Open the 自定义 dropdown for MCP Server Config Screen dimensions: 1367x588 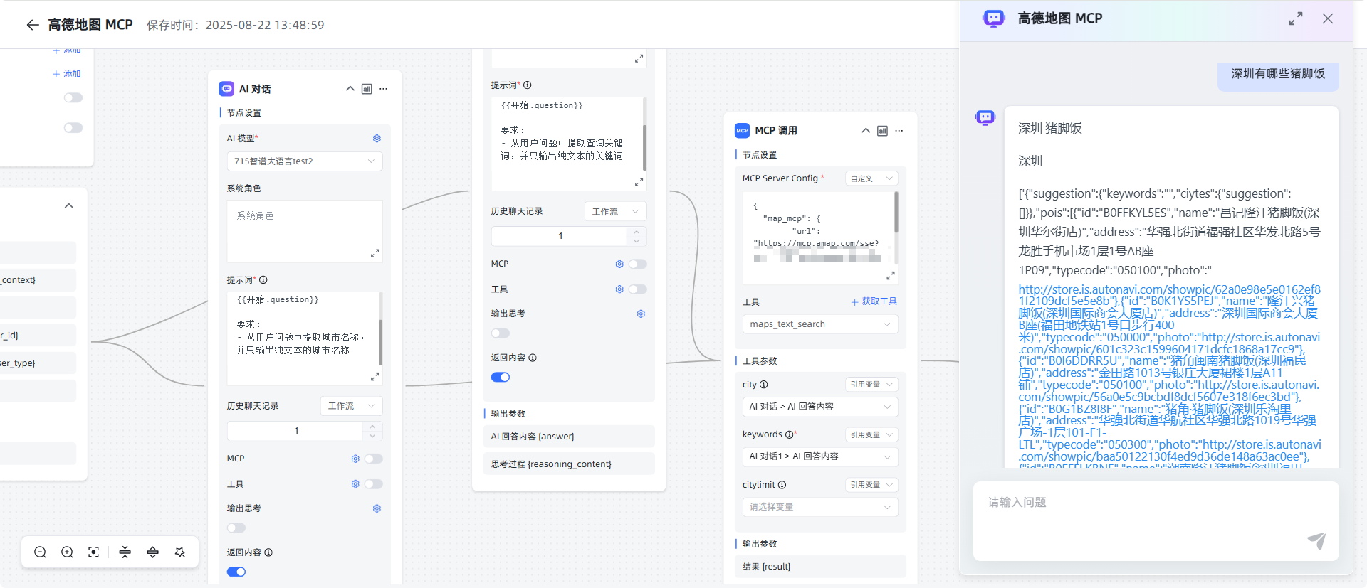[x=871, y=178]
